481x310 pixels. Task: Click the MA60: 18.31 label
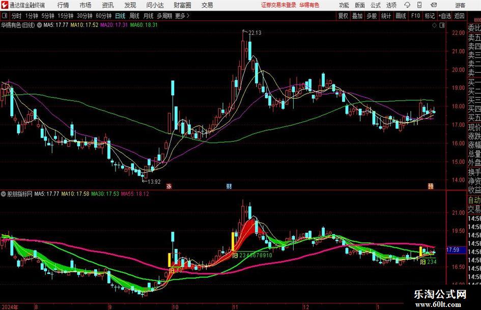[x=144, y=25]
